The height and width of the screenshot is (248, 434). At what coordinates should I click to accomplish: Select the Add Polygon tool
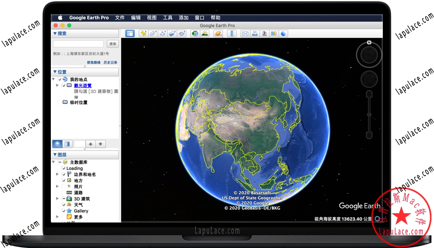click(153, 34)
